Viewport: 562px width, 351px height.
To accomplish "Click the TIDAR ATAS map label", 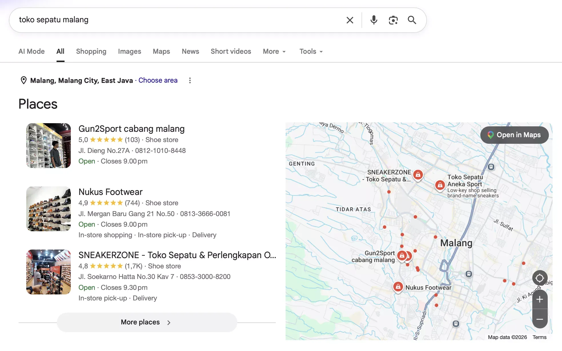I will (x=353, y=209).
